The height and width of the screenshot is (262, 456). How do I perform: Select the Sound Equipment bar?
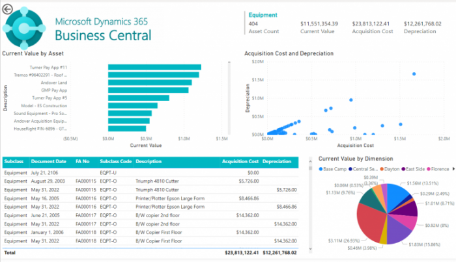[130, 113]
